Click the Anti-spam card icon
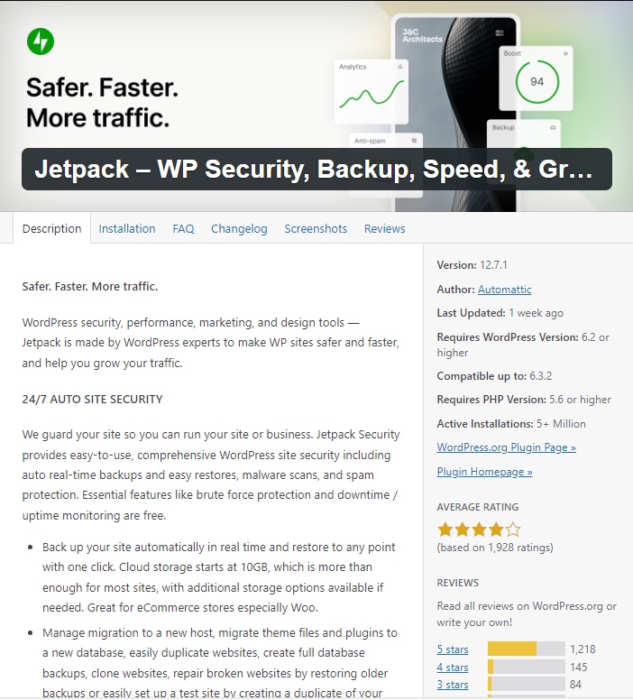633x700 pixels. pos(414,140)
